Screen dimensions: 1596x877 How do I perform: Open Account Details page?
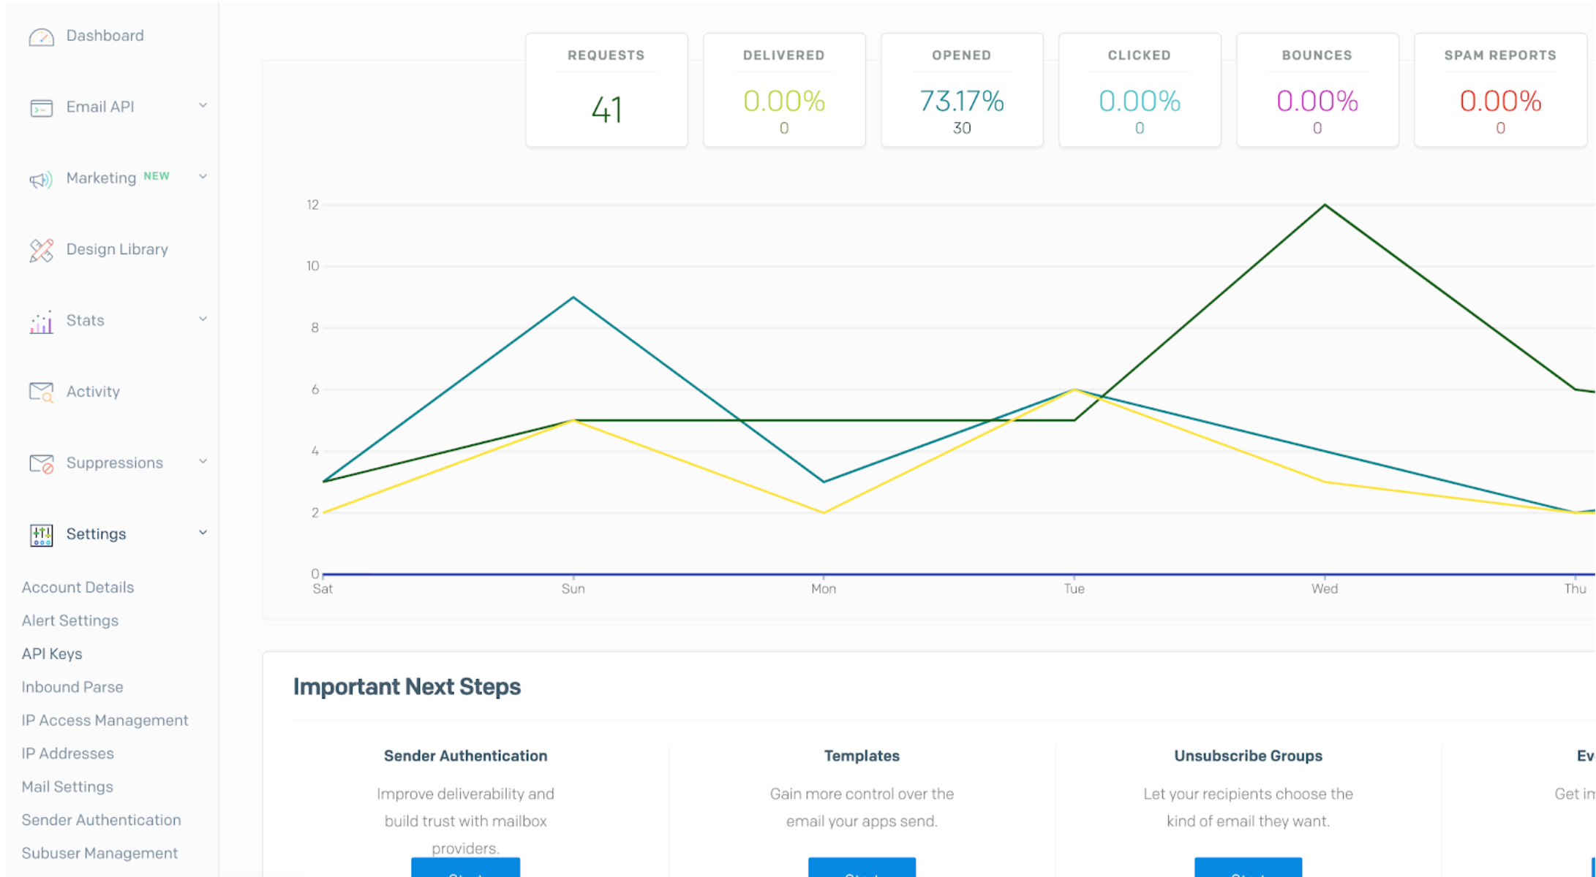coord(78,588)
